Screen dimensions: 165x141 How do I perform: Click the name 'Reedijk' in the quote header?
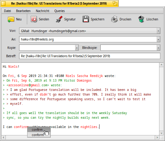tap(96, 76)
